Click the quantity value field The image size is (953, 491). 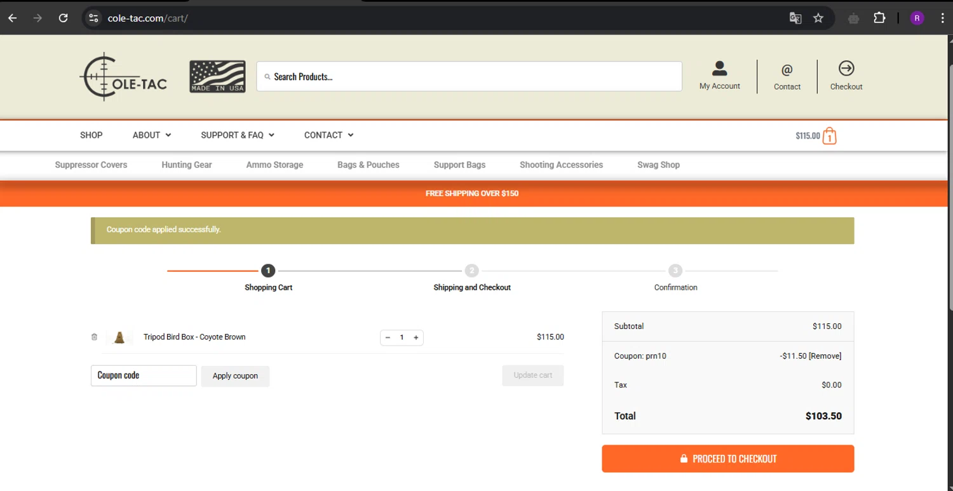[x=402, y=337]
